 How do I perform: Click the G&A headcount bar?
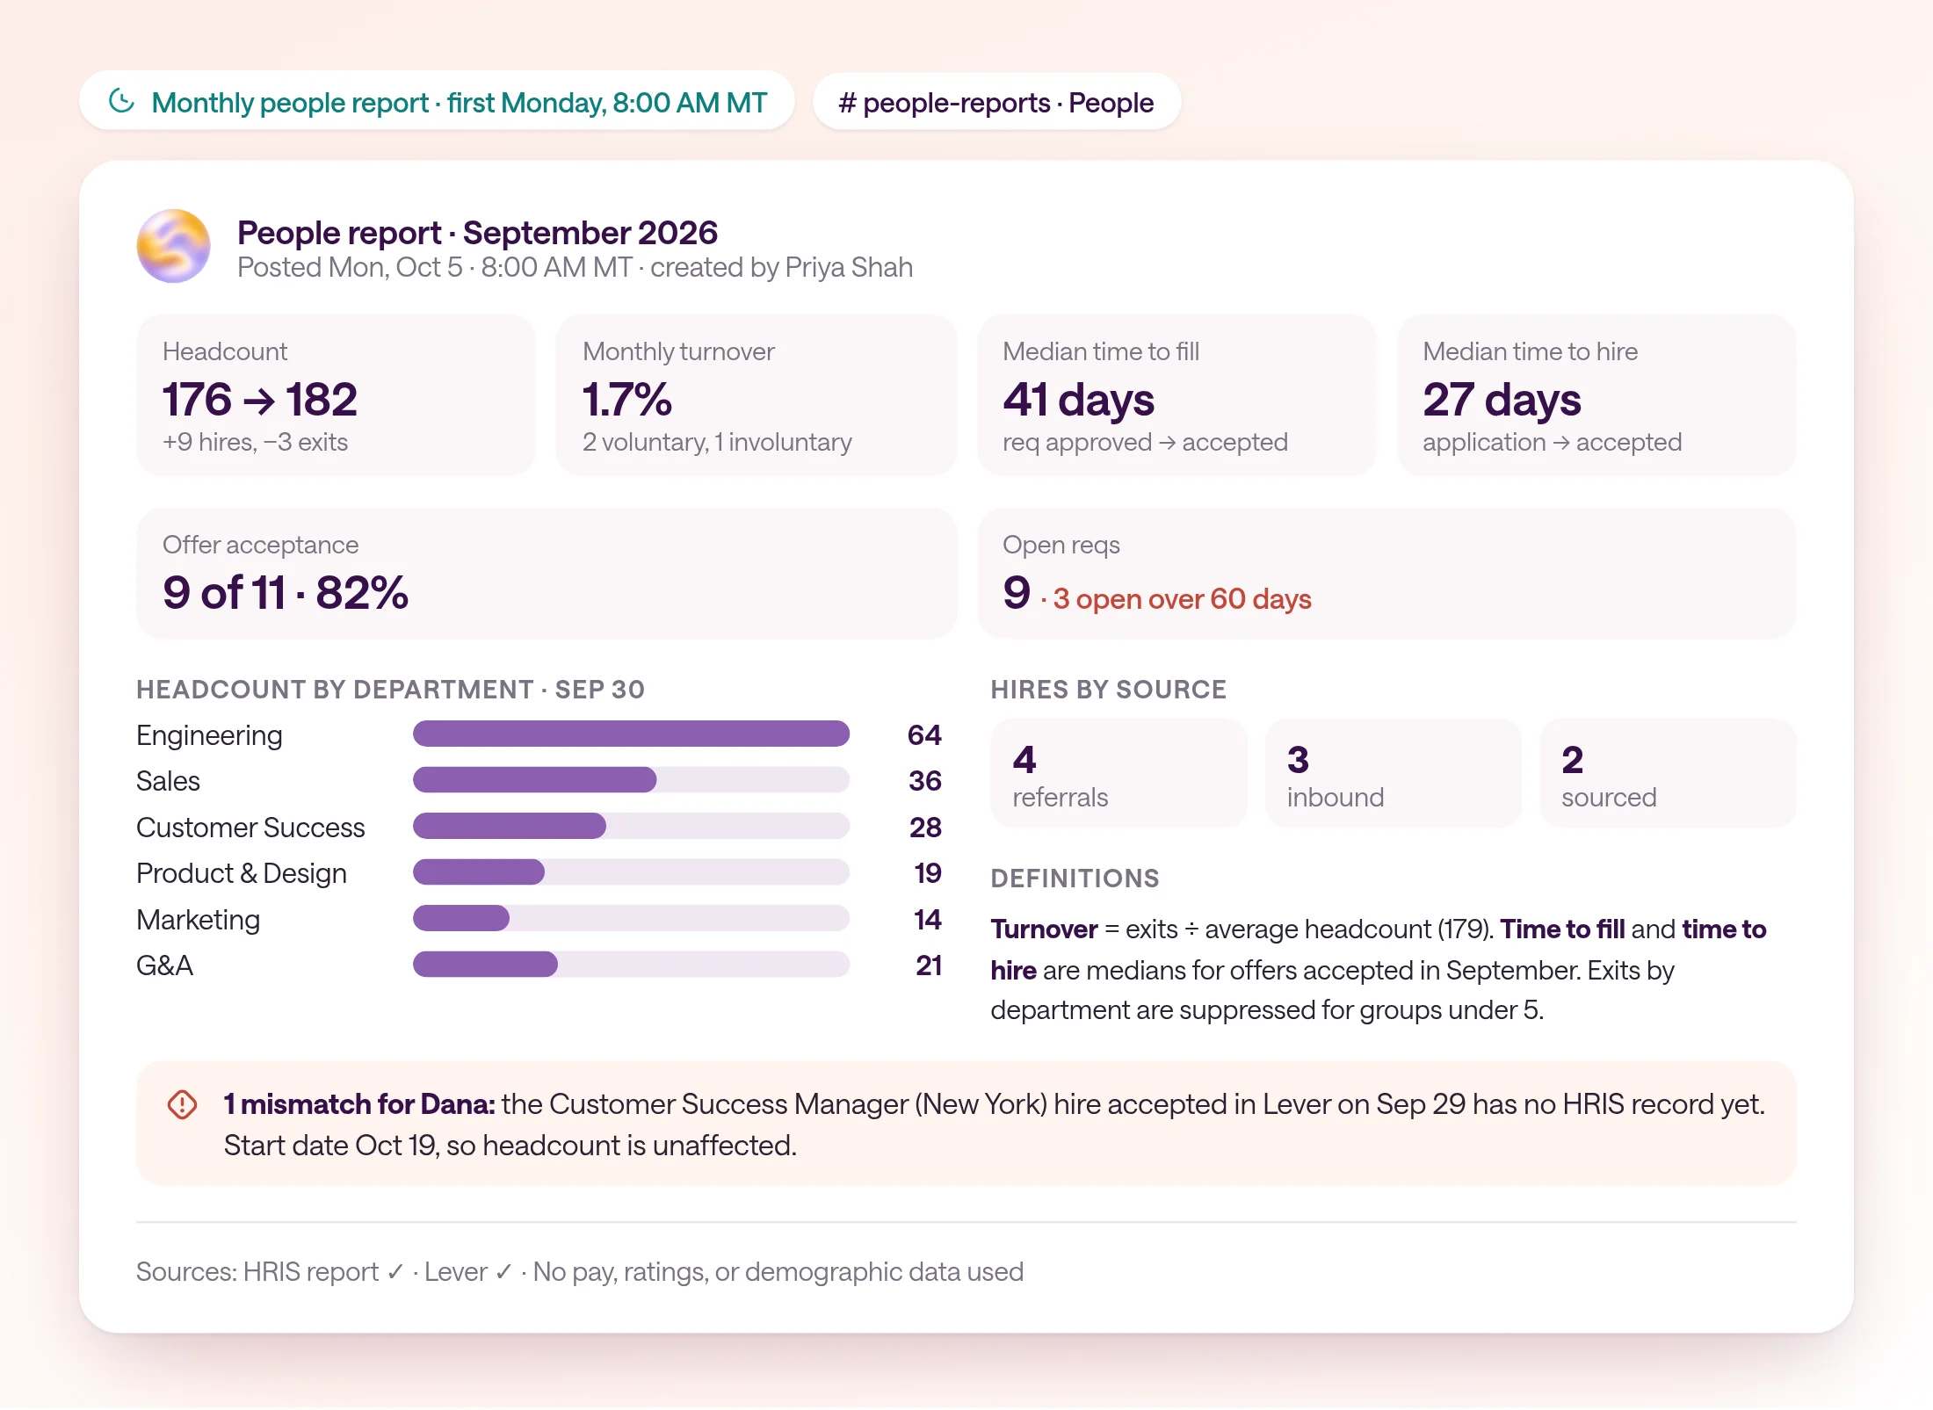pos(631,964)
